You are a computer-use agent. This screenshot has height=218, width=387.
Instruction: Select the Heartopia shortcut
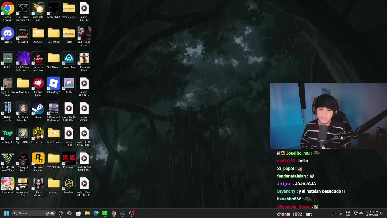[x=8, y=186]
